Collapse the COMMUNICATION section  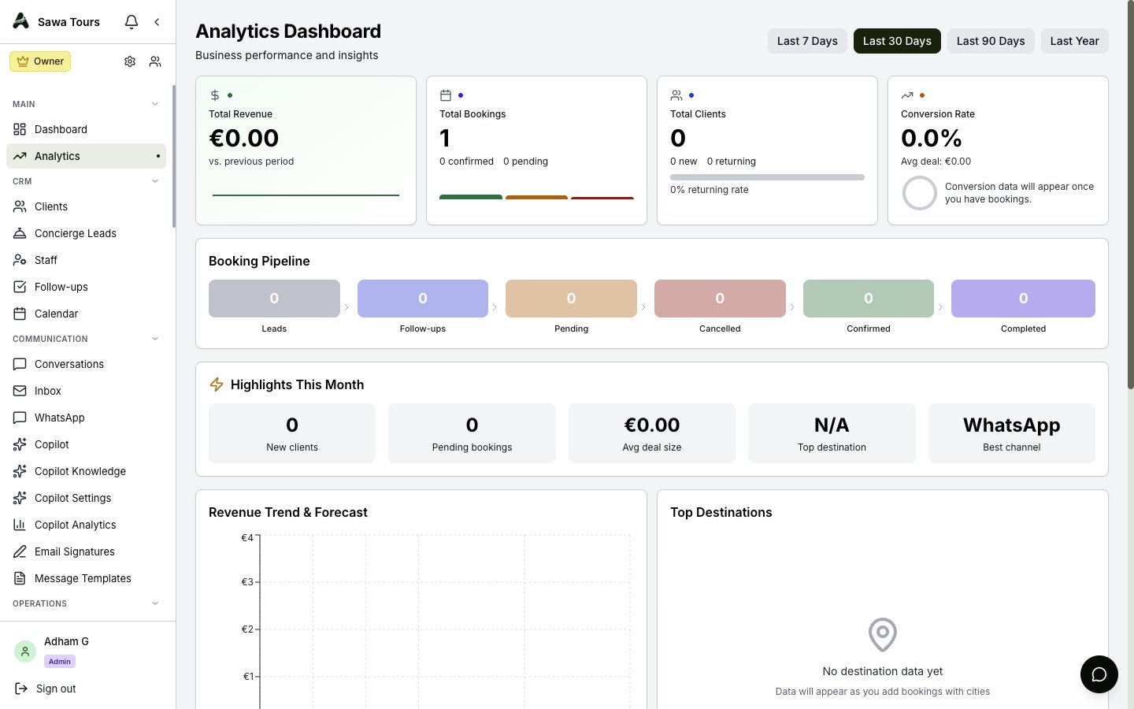(x=155, y=339)
